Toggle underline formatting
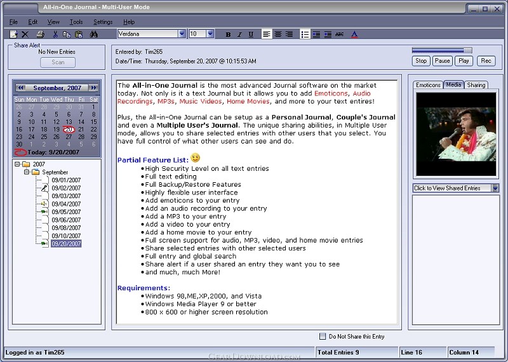Image resolution: width=508 pixels, height=362 pixels. [x=251, y=34]
